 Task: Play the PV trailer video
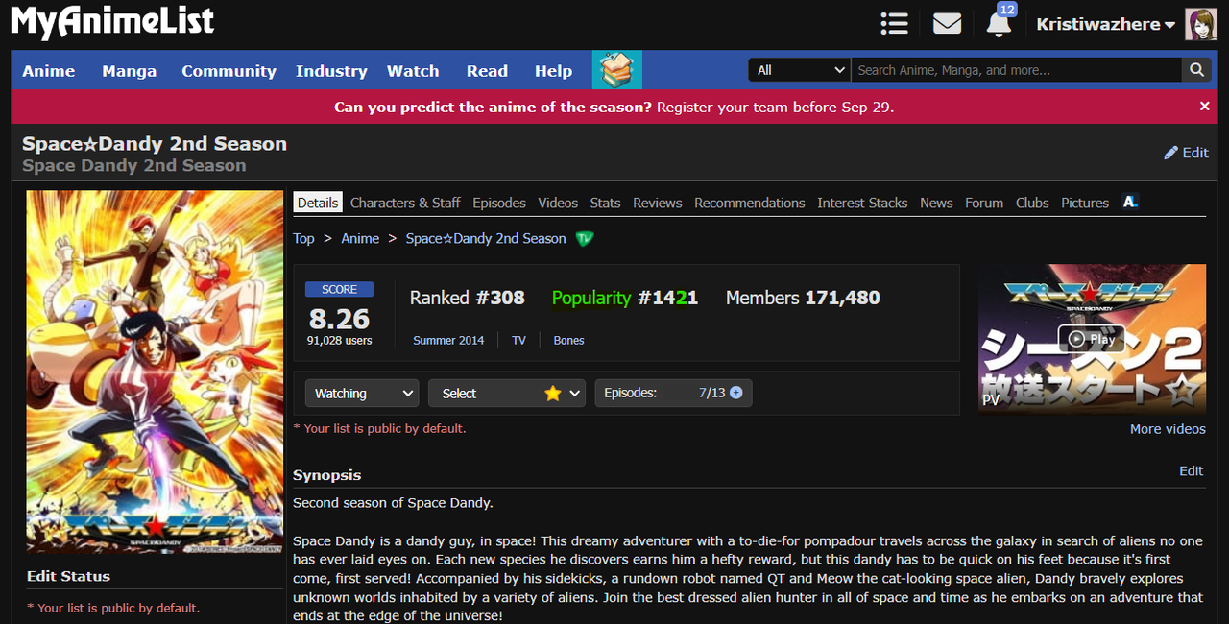tap(1092, 339)
